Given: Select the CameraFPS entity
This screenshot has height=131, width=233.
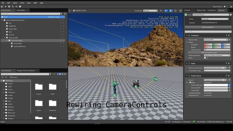Looking at the screenshot, I should pos(17,44).
